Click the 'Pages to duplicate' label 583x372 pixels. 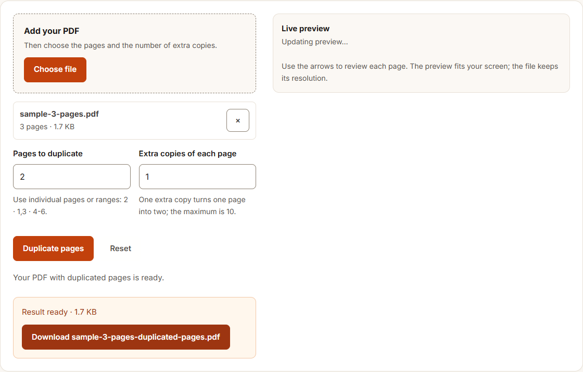(x=48, y=154)
